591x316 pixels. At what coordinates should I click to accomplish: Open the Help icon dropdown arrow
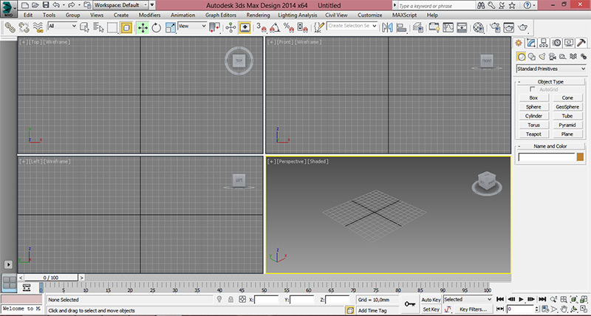534,5
